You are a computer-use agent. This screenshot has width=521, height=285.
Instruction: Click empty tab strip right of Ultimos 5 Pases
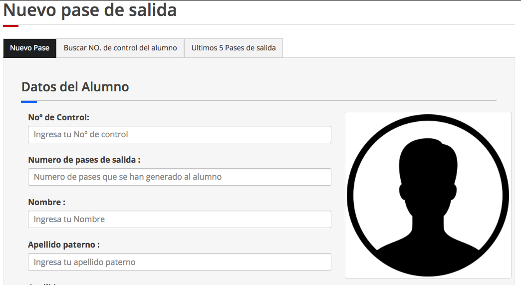(x=399, y=48)
